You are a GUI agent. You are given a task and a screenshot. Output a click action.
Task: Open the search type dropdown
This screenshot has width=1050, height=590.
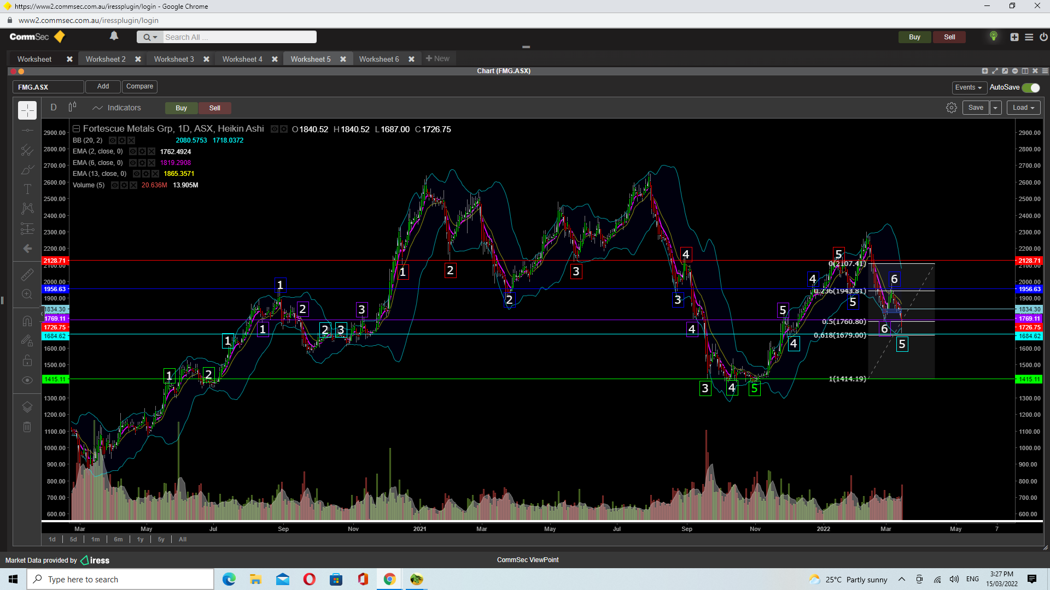[x=150, y=37]
